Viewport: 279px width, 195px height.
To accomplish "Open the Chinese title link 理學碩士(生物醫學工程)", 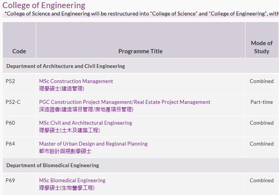I will pos(67,188).
